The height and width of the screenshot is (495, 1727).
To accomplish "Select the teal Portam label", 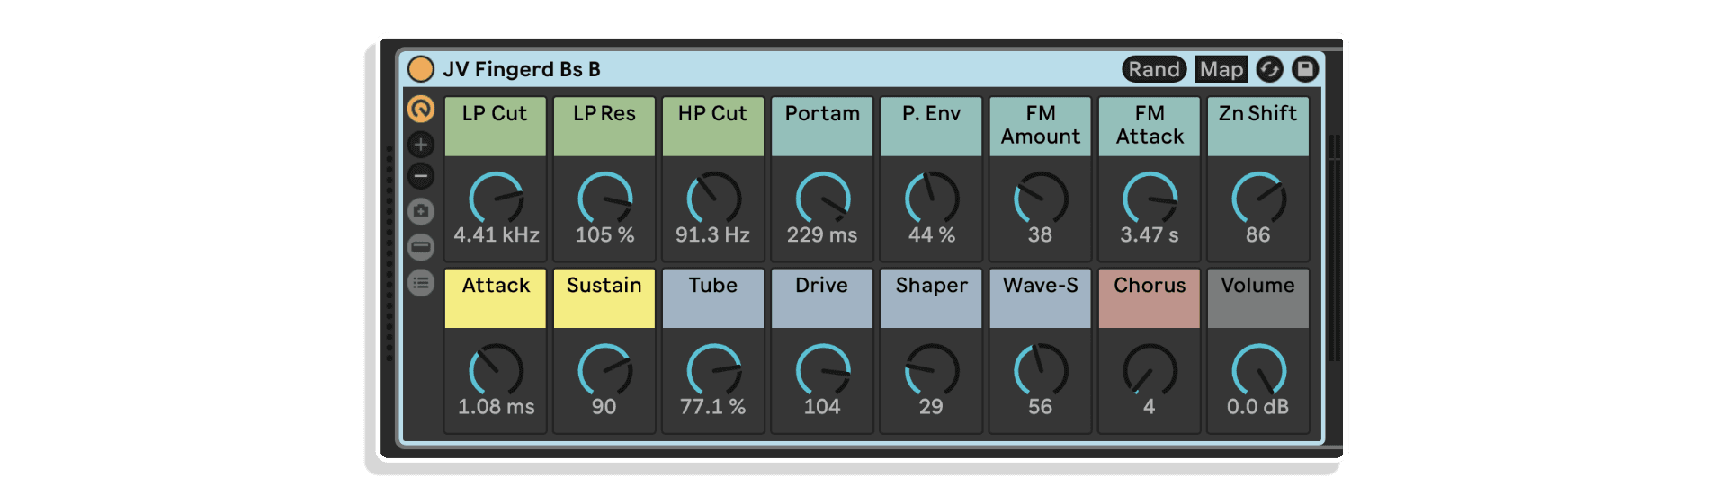I will tap(822, 127).
